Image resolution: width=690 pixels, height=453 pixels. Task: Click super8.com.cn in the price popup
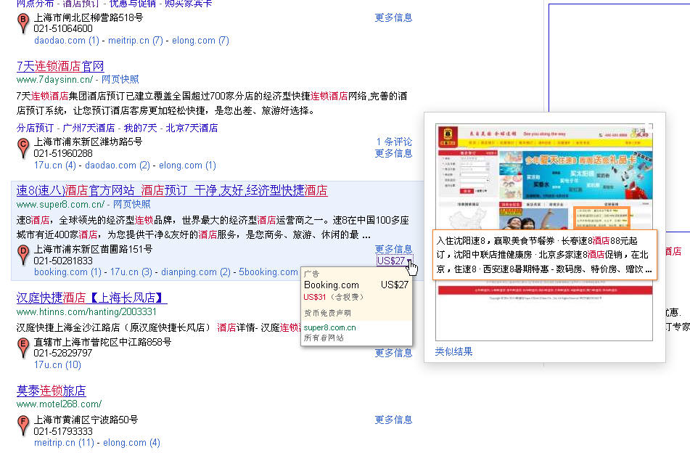point(329,327)
